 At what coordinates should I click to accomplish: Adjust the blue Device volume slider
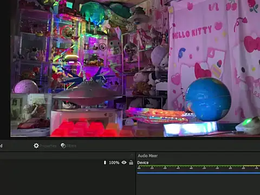coord(198,173)
